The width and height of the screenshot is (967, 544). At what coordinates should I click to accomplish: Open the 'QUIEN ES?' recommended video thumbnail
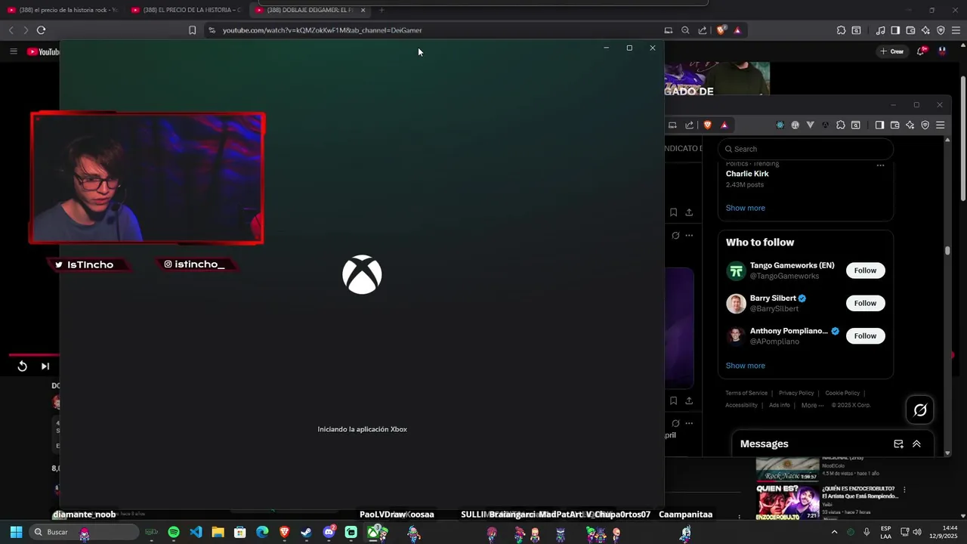pyautogui.click(x=788, y=503)
